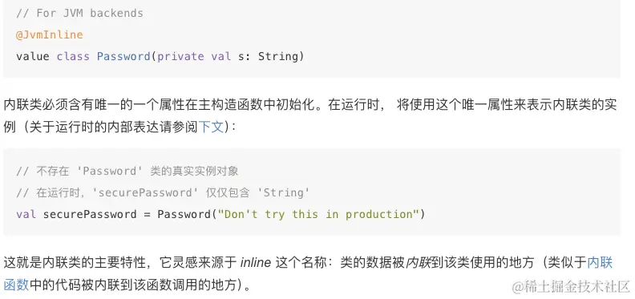Click the orange @JvmInline annotation
The image size is (635, 299).
point(50,34)
